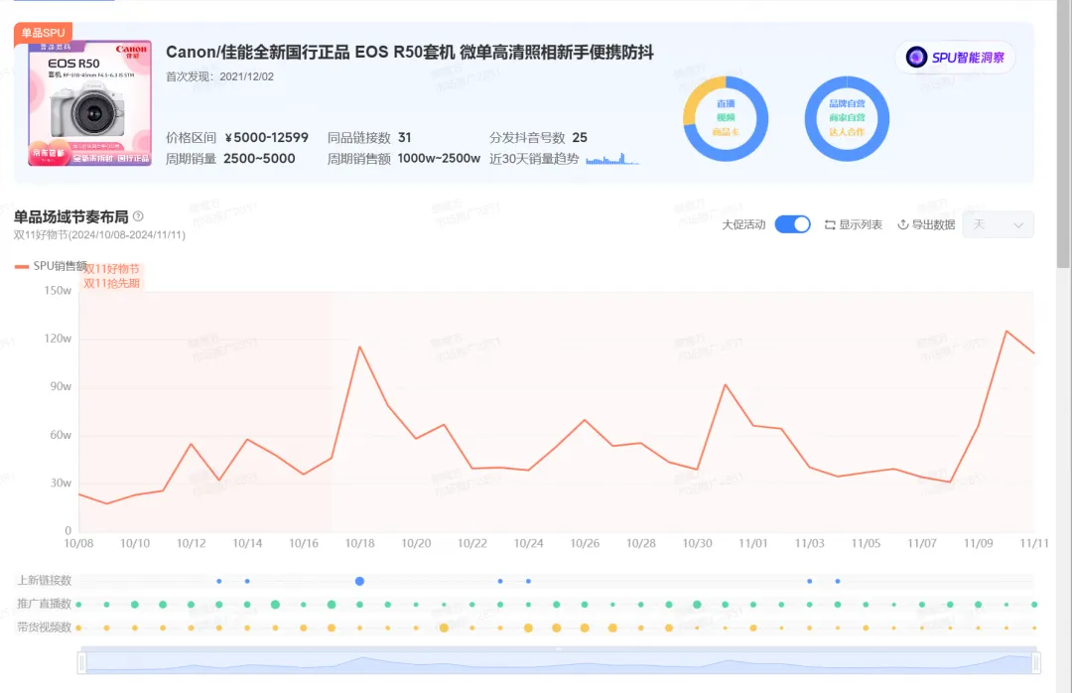Click the 显示列表 switch icon
The image size is (1072, 693).
830,225
